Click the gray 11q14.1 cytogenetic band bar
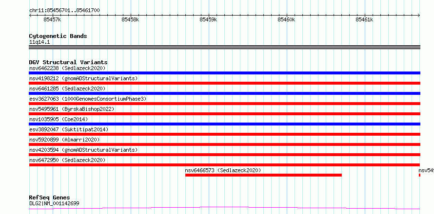The width and height of the screenshot is (434, 214). click(224, 47)
